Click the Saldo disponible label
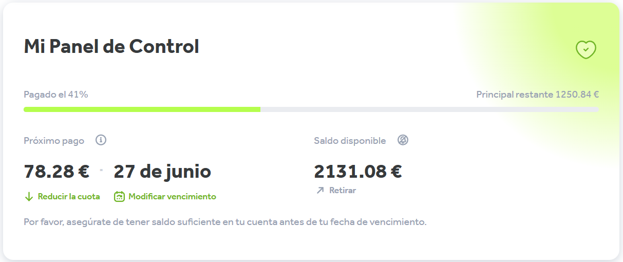 350,141
